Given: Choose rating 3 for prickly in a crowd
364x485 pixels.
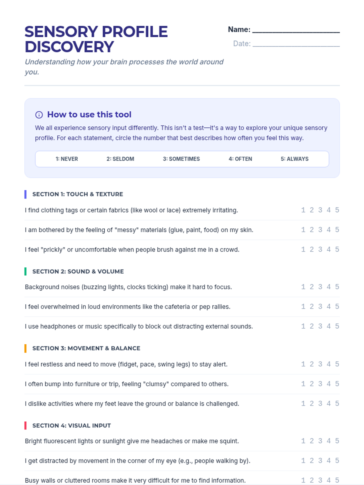Looking at the screenshot, I should click(320, 249).
